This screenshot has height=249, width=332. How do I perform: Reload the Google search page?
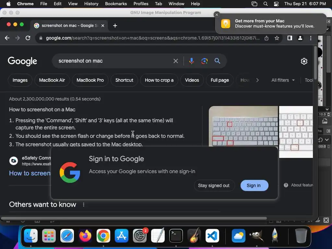coord(28,38)
